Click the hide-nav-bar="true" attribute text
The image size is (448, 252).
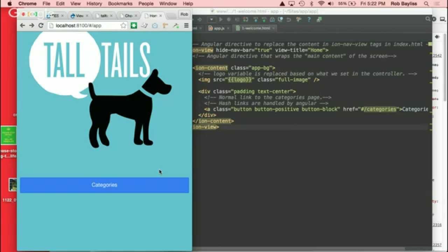point(244,50)
